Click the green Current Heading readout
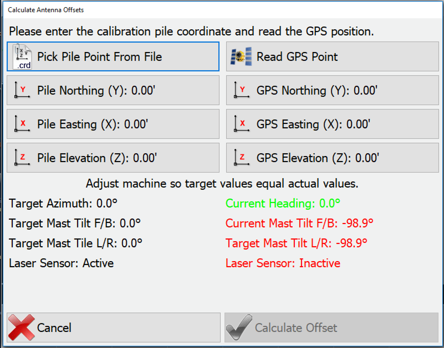Image resolution: width=444 pixels, height=348 pixels. click(283, 203)
